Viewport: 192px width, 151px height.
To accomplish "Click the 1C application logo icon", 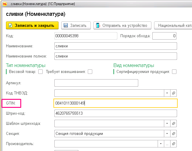I will tap(5, 4).
